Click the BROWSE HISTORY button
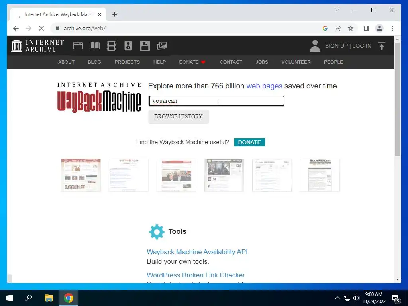 [178, 117]
